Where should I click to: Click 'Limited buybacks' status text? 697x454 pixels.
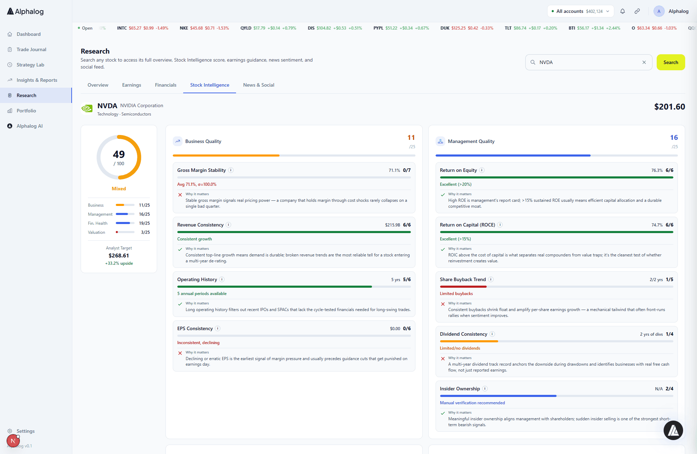456,294
